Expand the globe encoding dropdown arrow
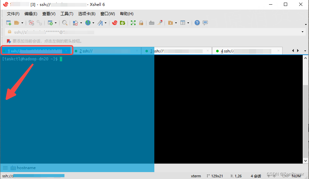Screen dimensions: 309x179 (x=93, y=23)
